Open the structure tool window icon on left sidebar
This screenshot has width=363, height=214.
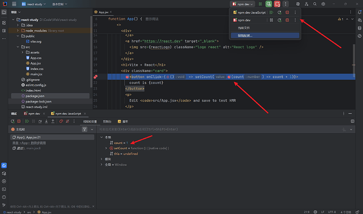tap(4, 23)
